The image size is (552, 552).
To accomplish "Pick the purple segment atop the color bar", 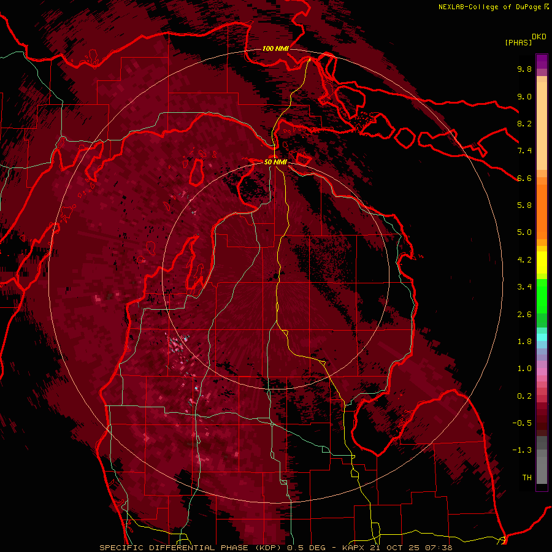I will [x=542, y=61].
